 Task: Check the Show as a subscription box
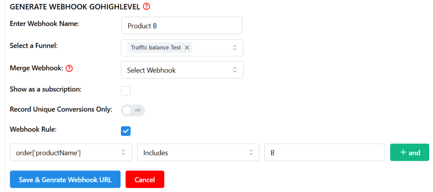(126, 91)
